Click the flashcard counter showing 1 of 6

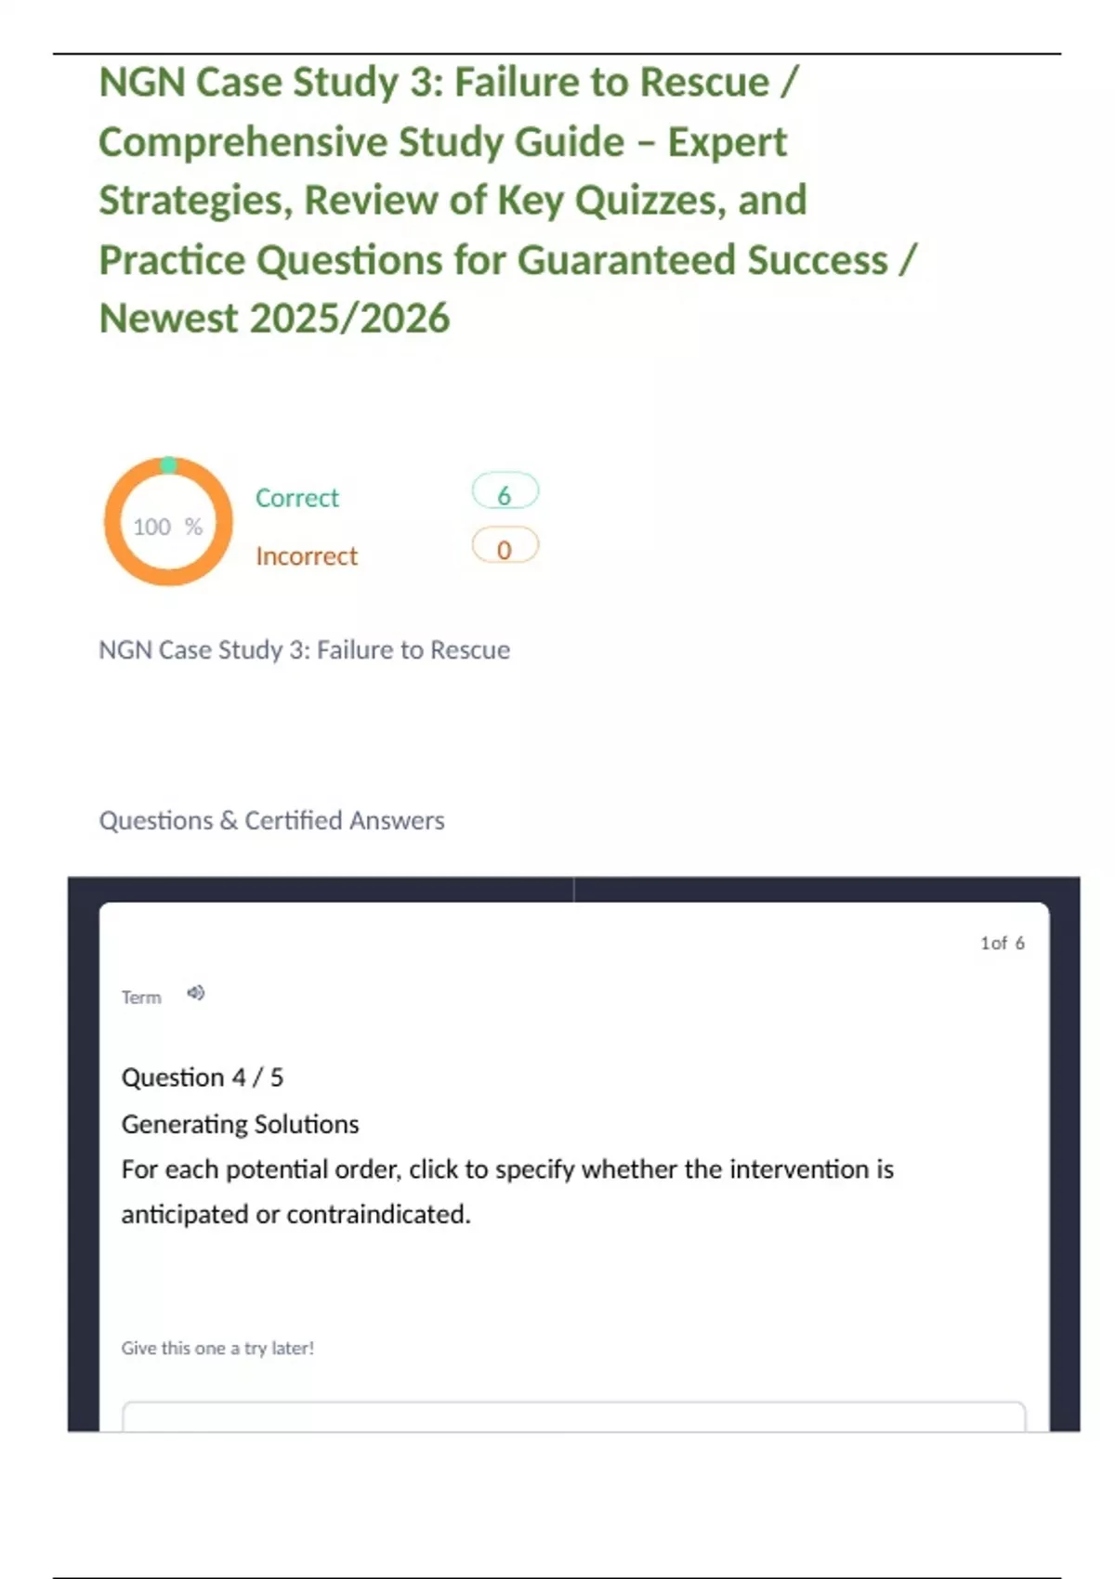1002,942
